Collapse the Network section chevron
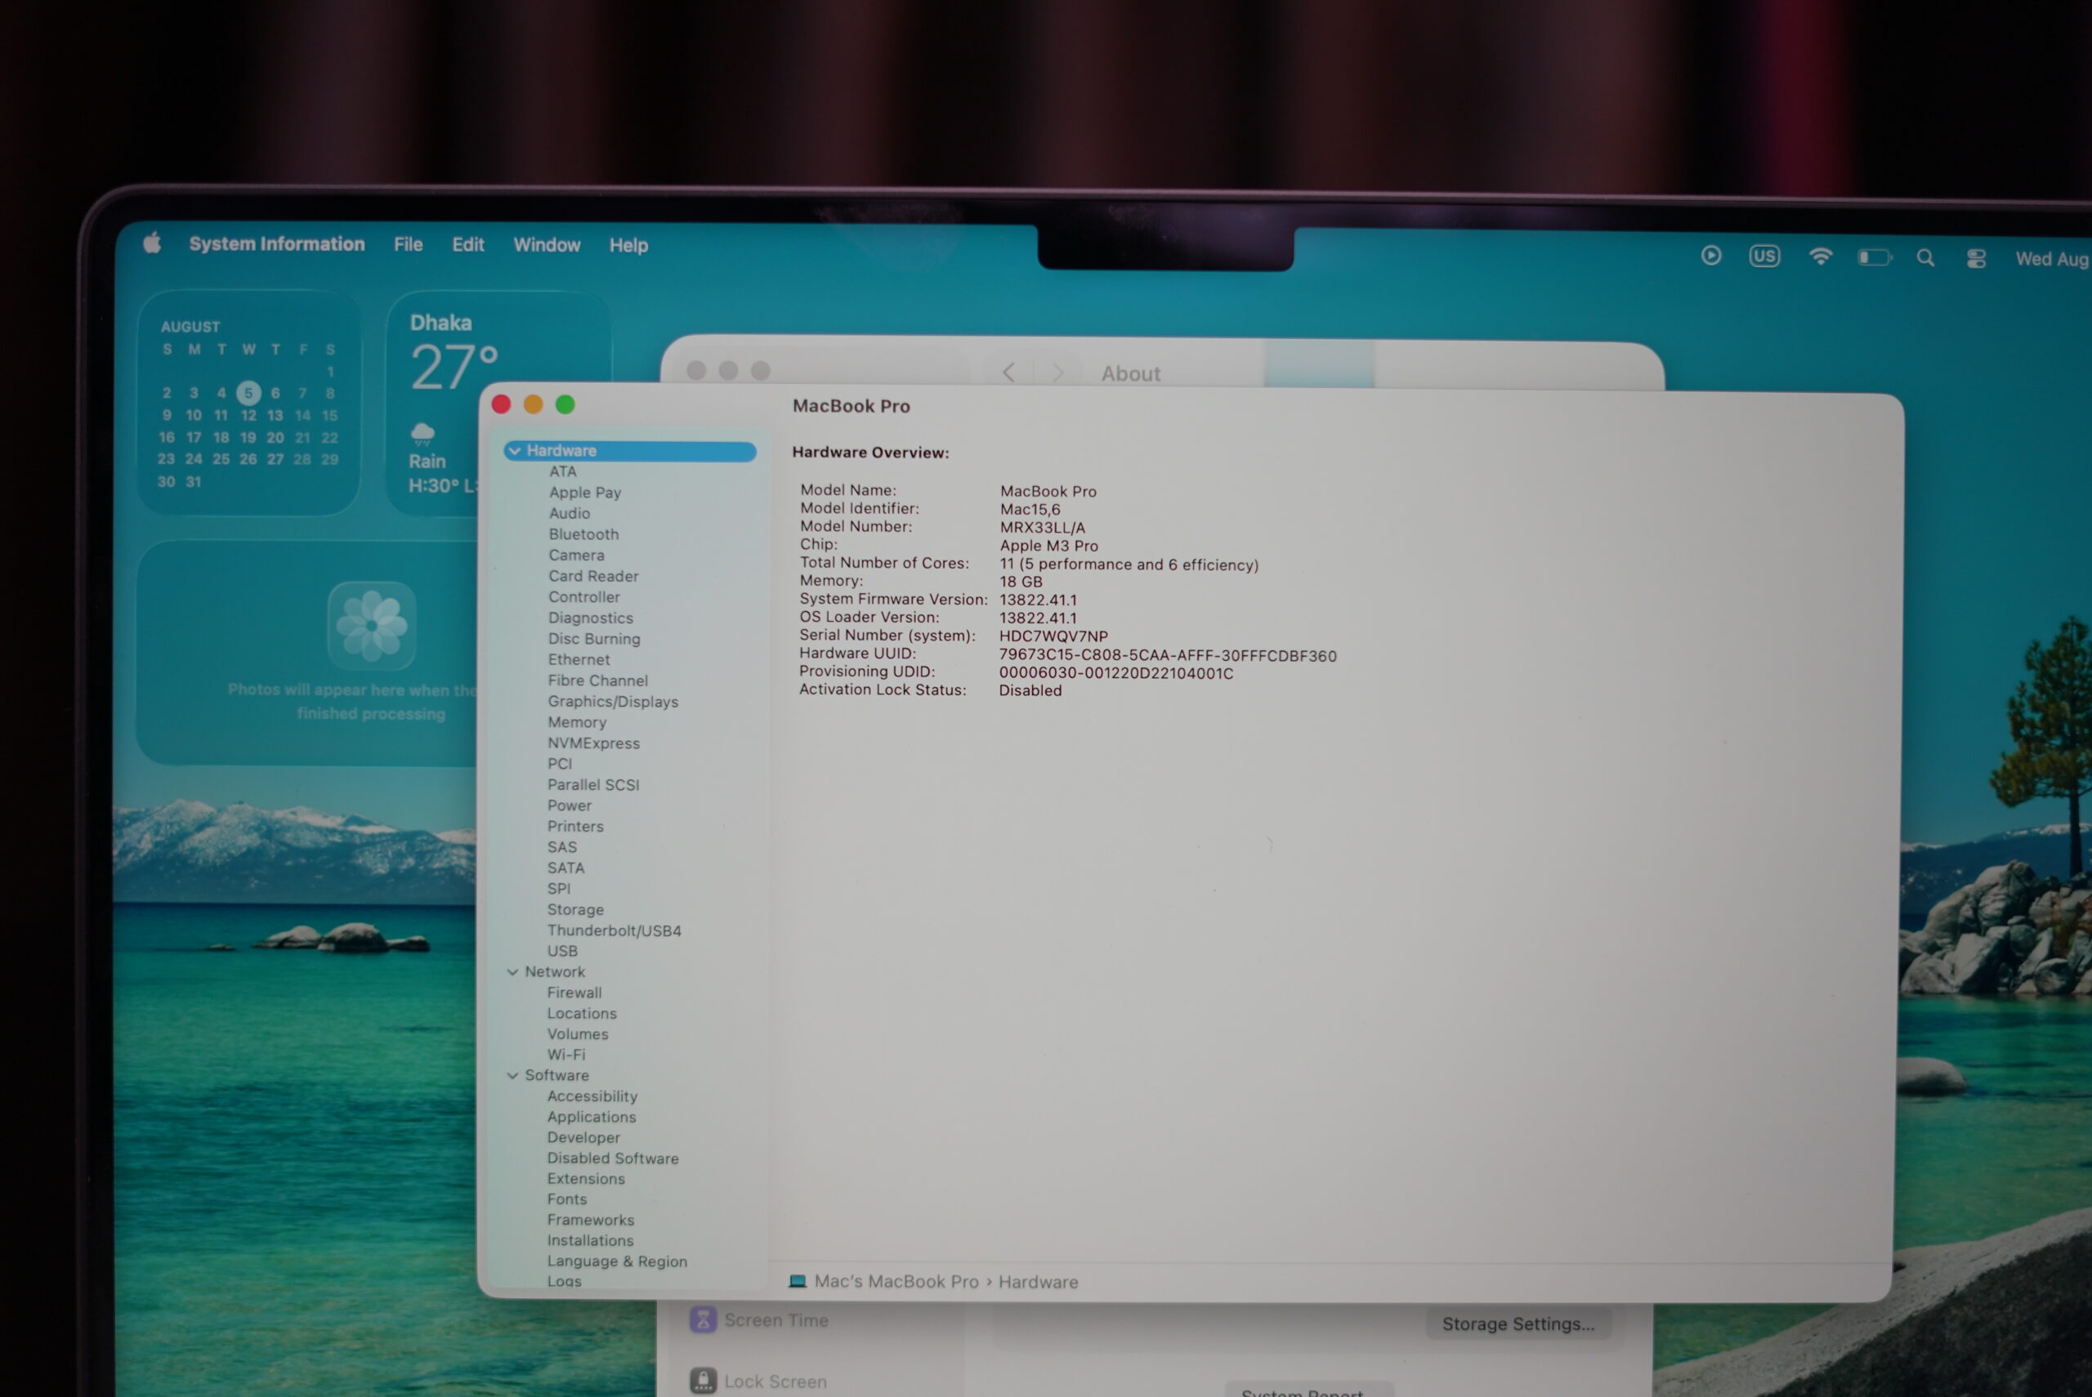 point(512,972)
